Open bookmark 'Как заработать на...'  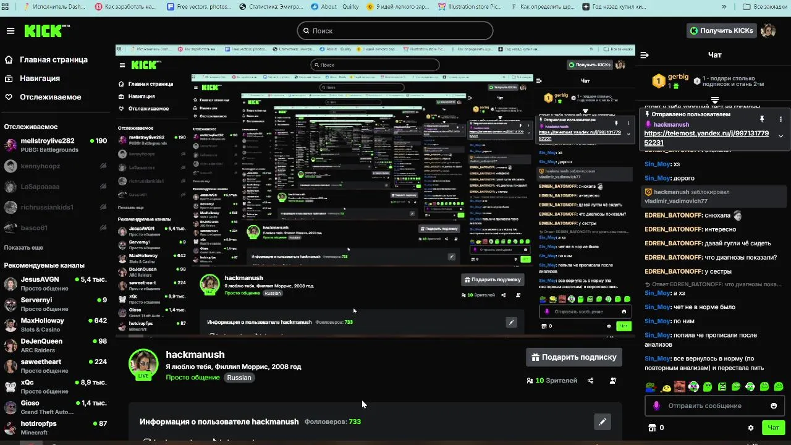click(x=126, y=7)
